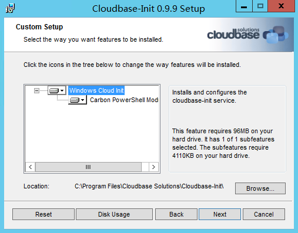The height and width of the screenshot is (233, 298).
Task: Click the feature tree scroll right arrow
Action: tap(153, 167)
